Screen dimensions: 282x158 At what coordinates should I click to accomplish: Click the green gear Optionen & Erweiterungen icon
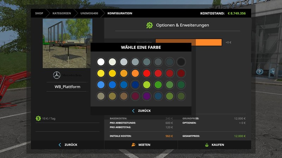click(149, 25)
